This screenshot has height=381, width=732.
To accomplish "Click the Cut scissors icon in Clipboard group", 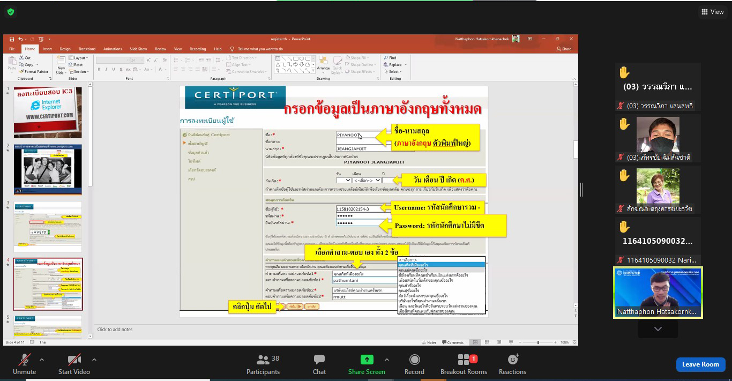I will point(21,58).
